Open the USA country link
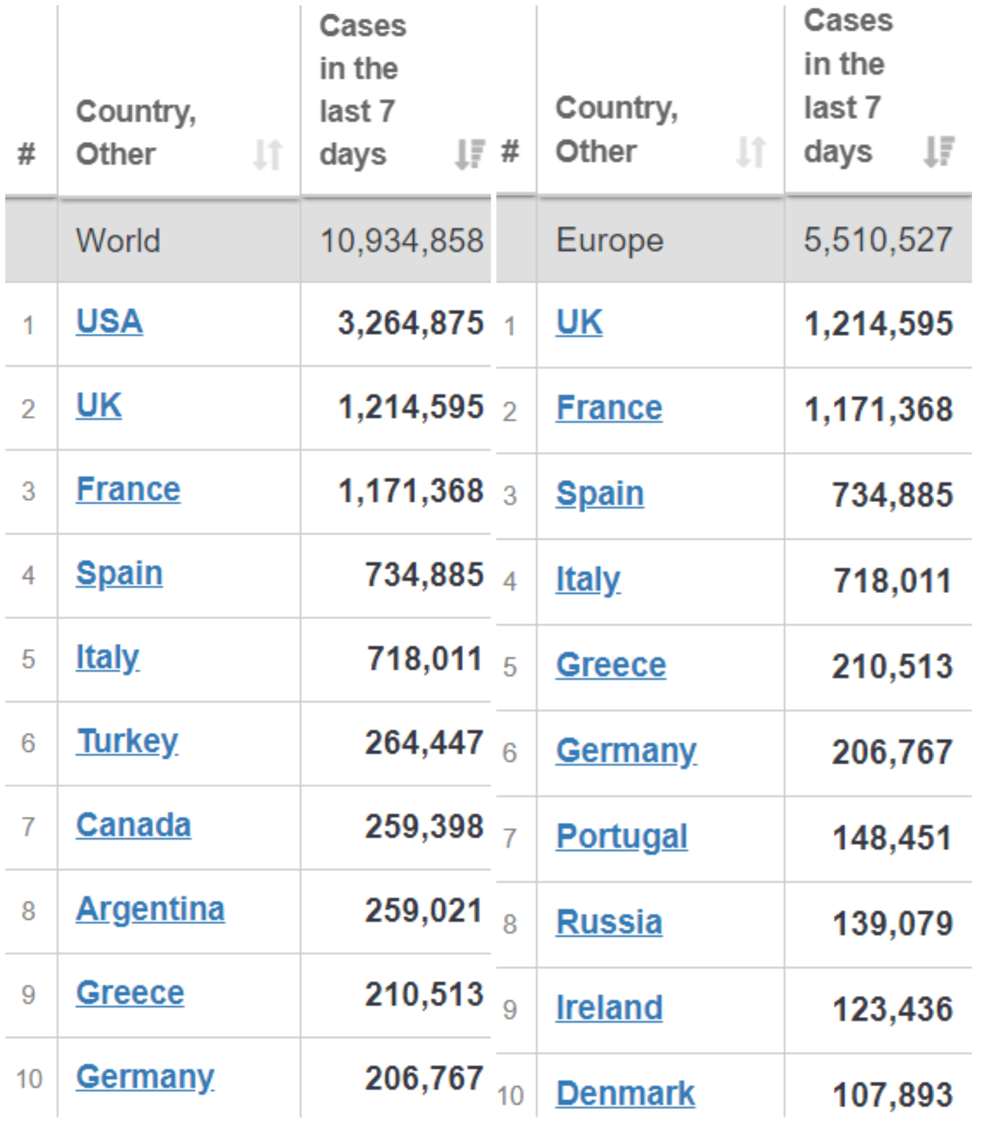987x1122 pixels. (110, 322)
